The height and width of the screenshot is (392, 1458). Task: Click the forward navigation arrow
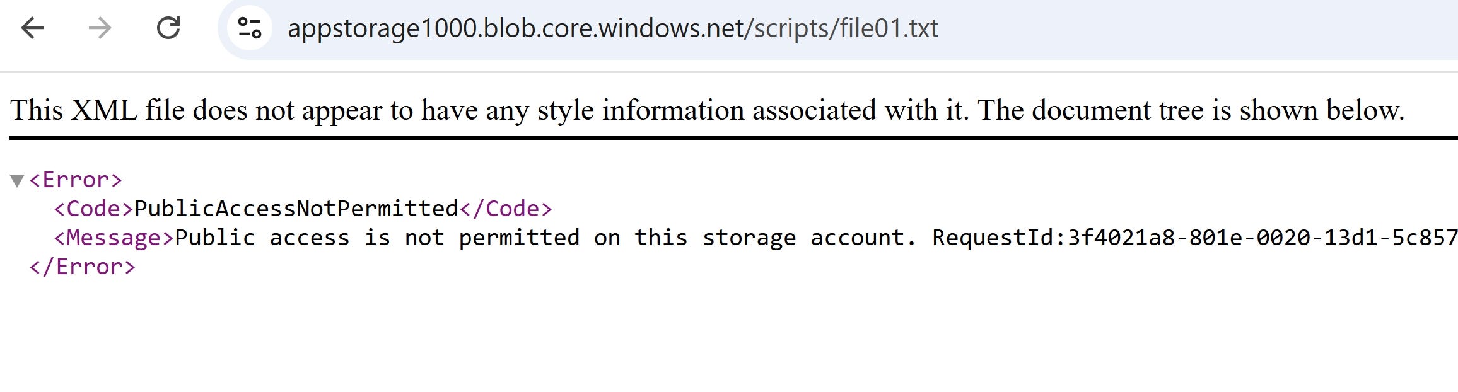pos(100,28)
